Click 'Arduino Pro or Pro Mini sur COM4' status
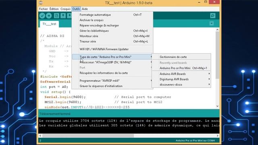The image size is (258, 145). coord(195,141)
